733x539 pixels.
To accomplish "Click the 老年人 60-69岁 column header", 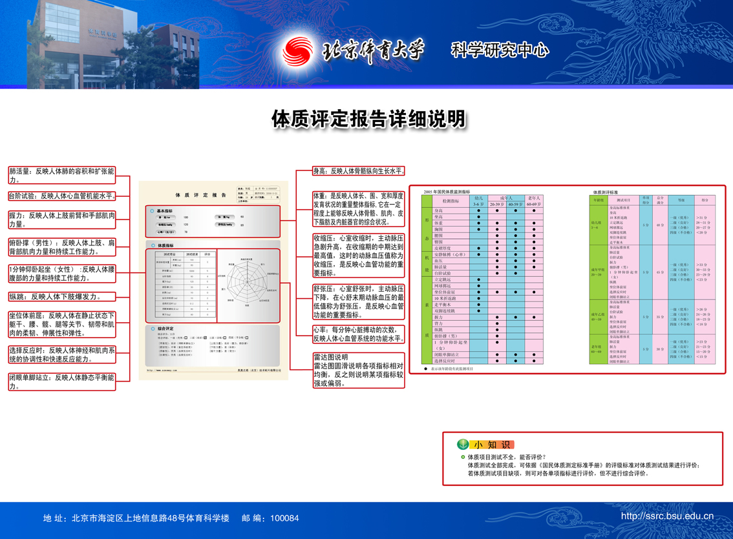I will 534,201.
